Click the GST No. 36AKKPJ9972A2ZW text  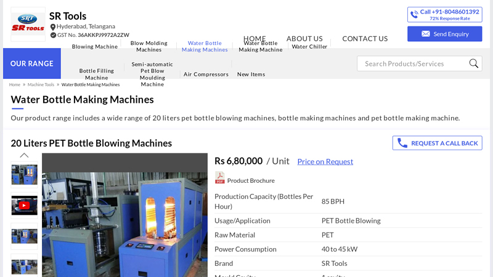pyautogui.click(x=93, y=35)
